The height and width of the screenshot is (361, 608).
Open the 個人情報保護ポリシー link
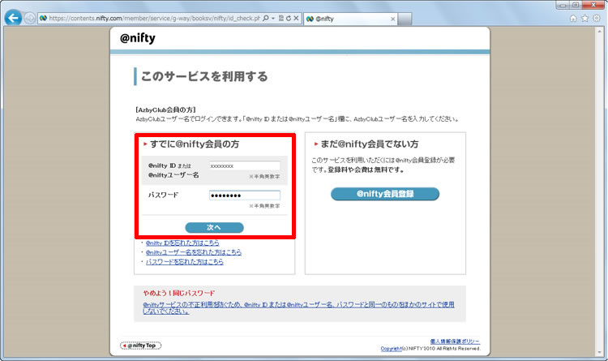[455, 342]
